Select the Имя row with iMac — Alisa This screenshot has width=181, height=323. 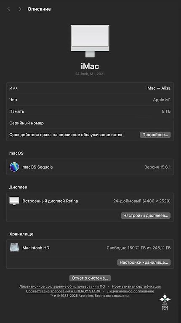click(90, 88)
